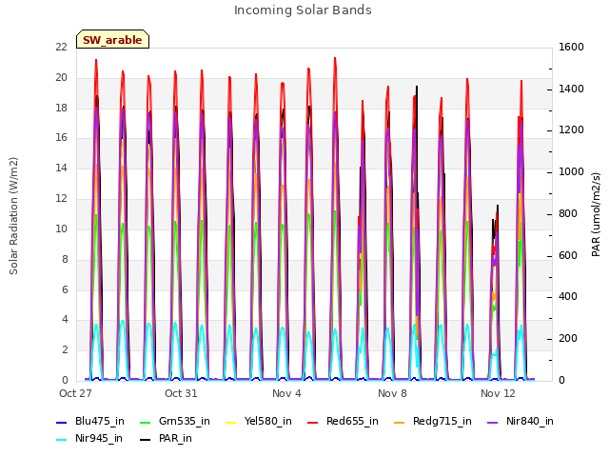
Task: Click the 6 tick on left axis
Action: coord(65,289)
